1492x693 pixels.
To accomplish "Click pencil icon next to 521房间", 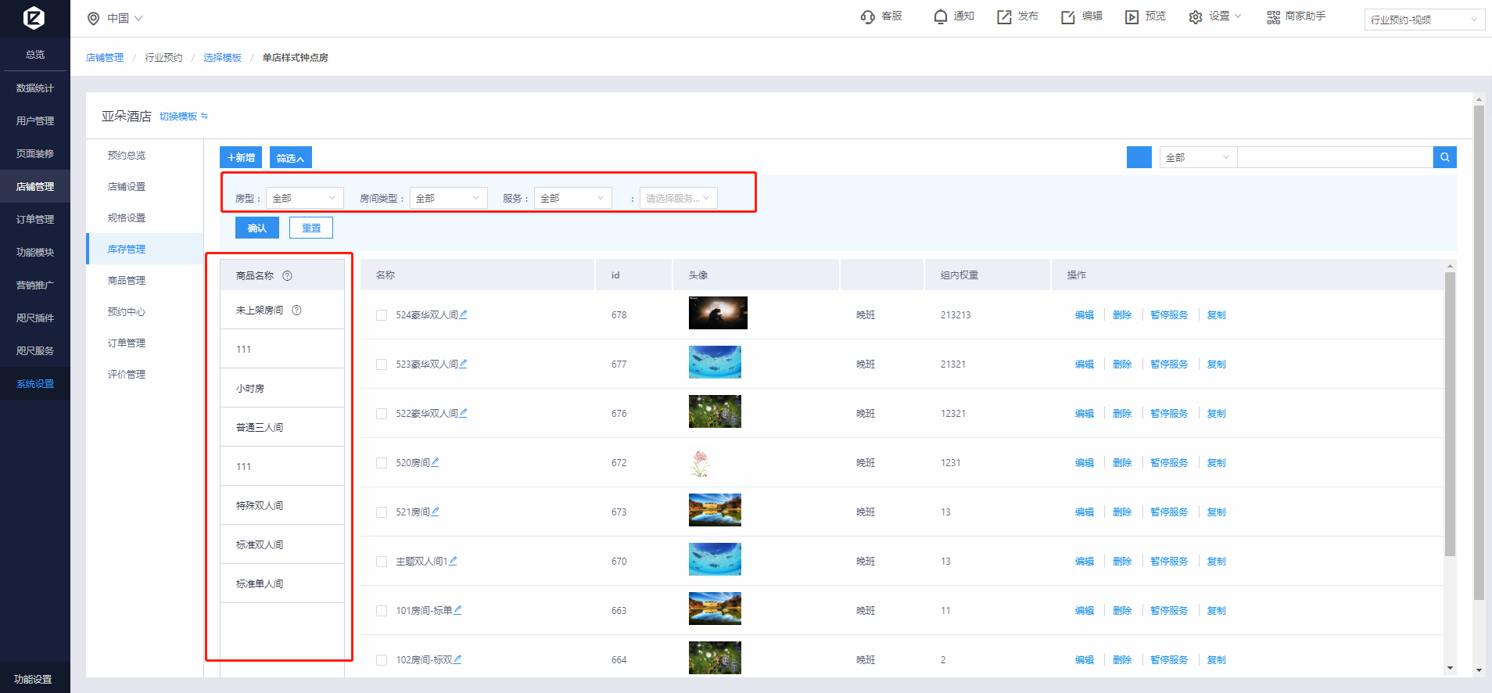I will coord(436,512).
